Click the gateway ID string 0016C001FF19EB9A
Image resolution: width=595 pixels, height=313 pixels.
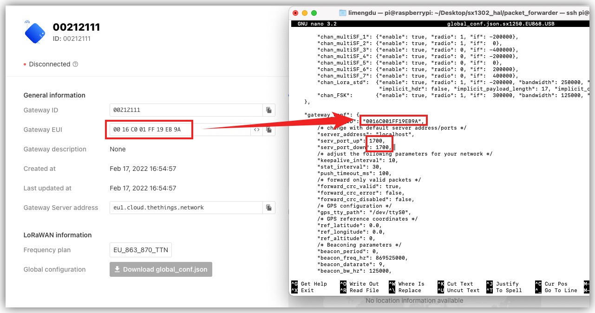pyautogui.click(x=392, y=121)
